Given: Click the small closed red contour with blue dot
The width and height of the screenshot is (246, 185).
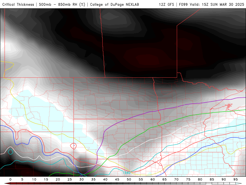Looking at the screenshot, I should (73, 146).
